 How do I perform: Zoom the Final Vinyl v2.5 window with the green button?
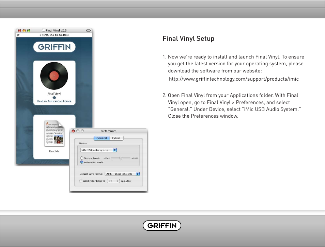click(29, 30)
